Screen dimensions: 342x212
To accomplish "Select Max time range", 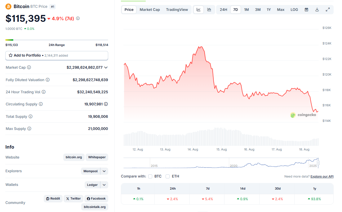I will pyautogui.click(x=281, y=10).
